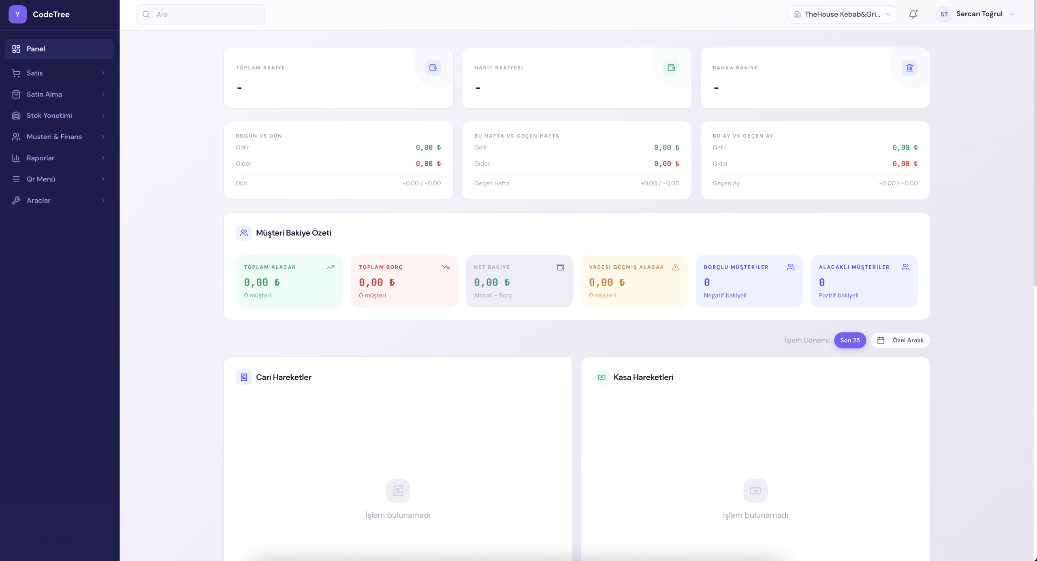The height and width of the screenshot is (561, 1037).
Task: Click the Cari Hareketler header icon
Action: (x=244, y=377)
